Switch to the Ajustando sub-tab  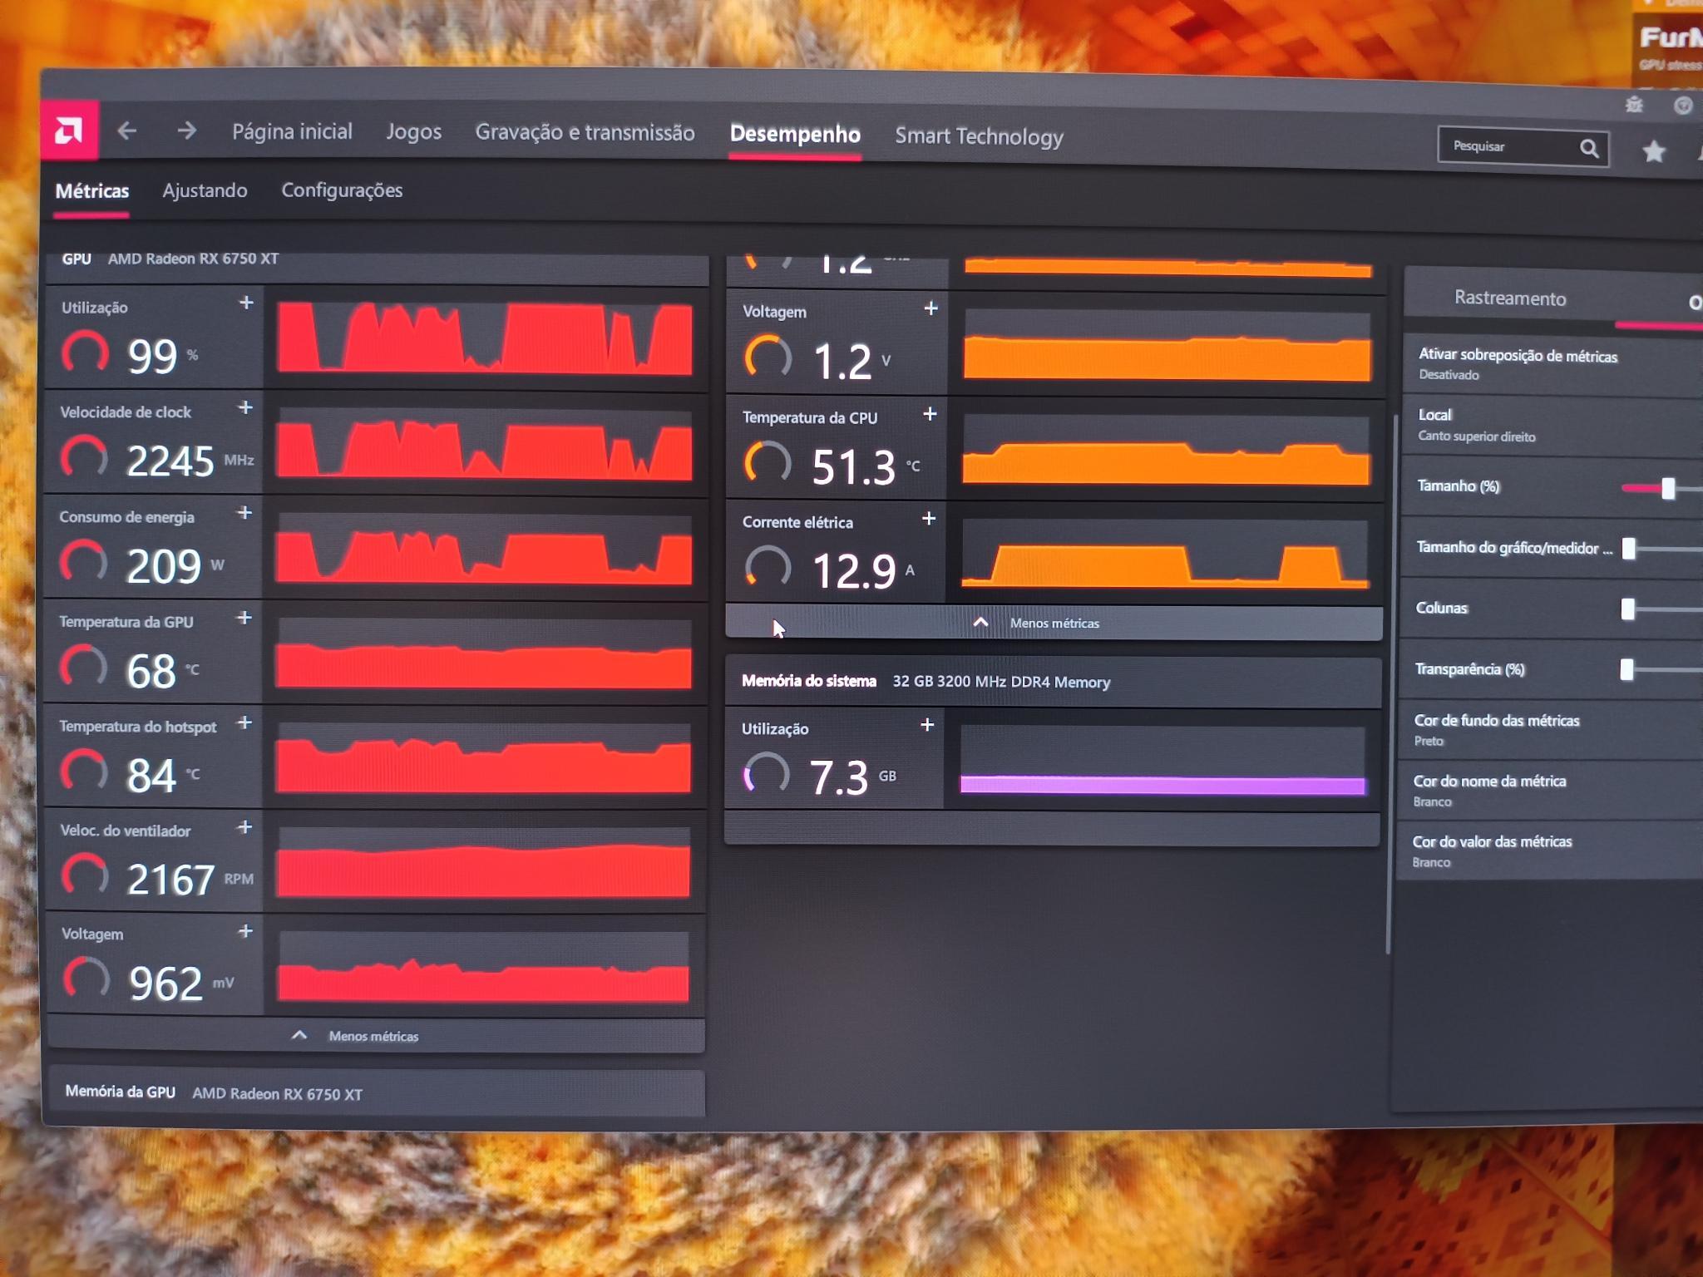205,191
